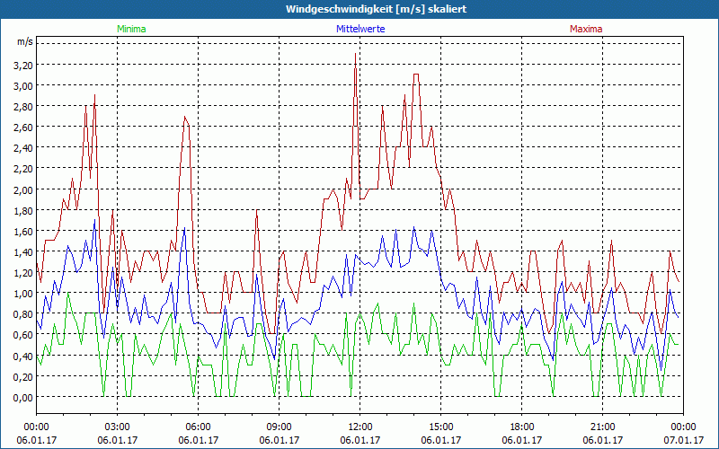Click the 2,60 y-axis value

coord(23,128)
